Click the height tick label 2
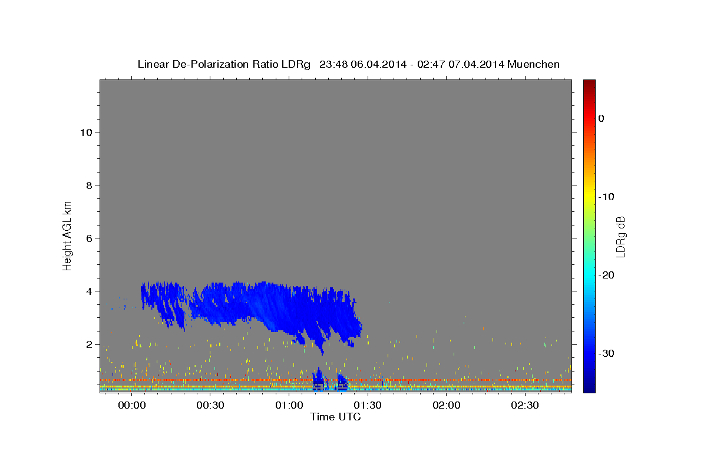 pos(88,344)
